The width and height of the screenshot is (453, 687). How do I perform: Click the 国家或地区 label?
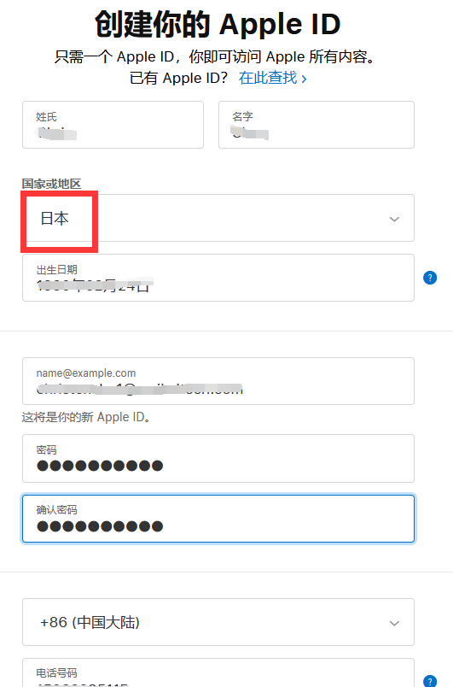pos(51,184)
